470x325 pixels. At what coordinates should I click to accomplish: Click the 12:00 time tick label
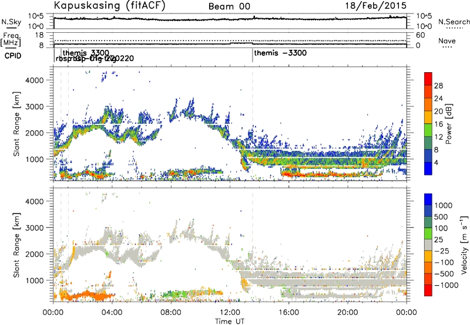point(230,313)
